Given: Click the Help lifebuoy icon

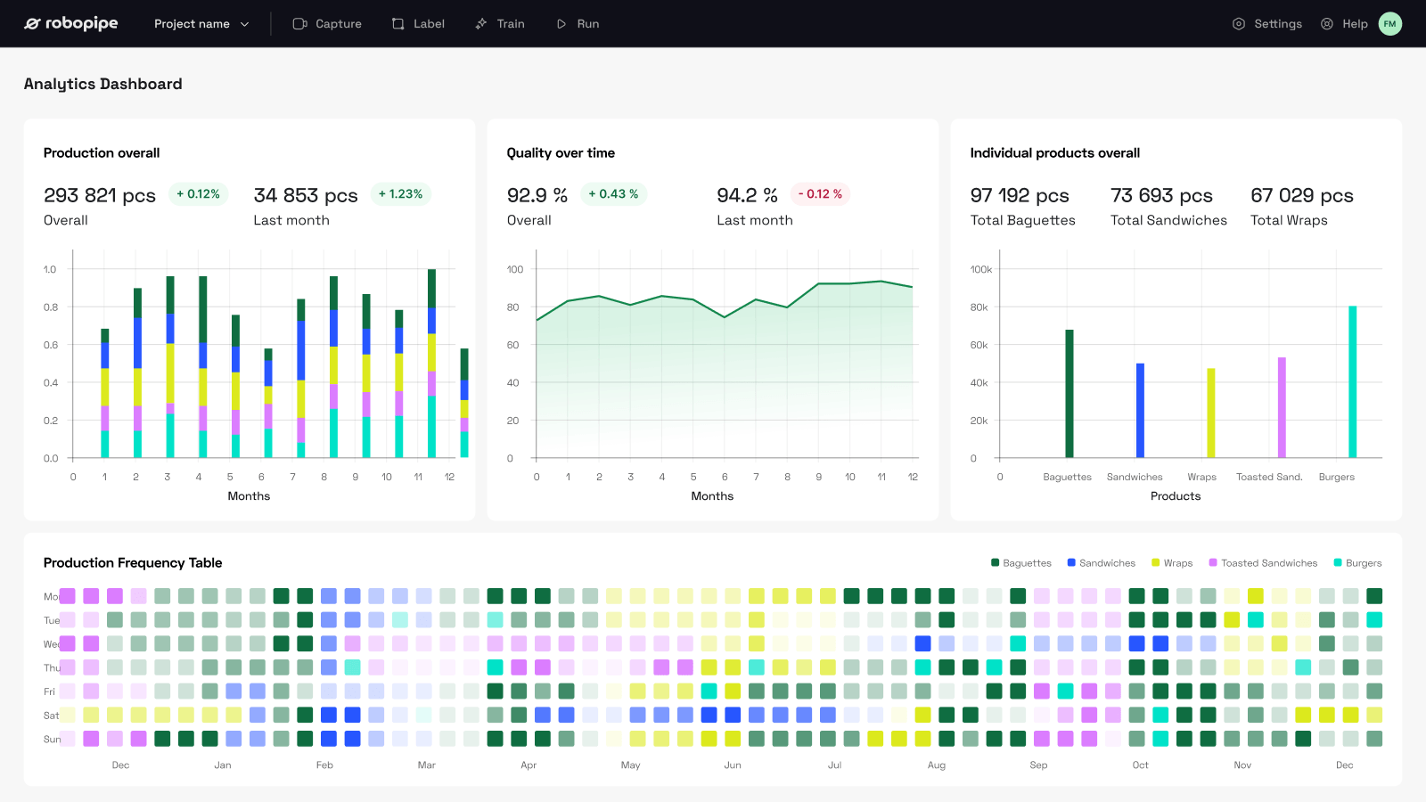Looking at the screenshot, I should click(x=1327, y=24).
